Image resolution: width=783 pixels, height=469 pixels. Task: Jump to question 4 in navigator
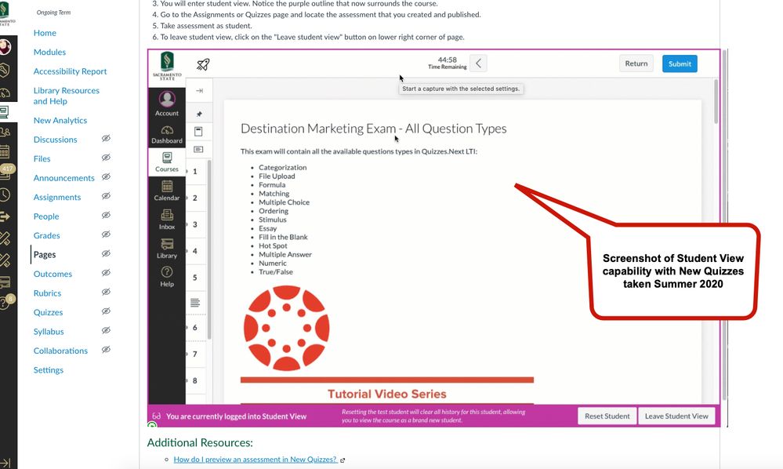195,251
